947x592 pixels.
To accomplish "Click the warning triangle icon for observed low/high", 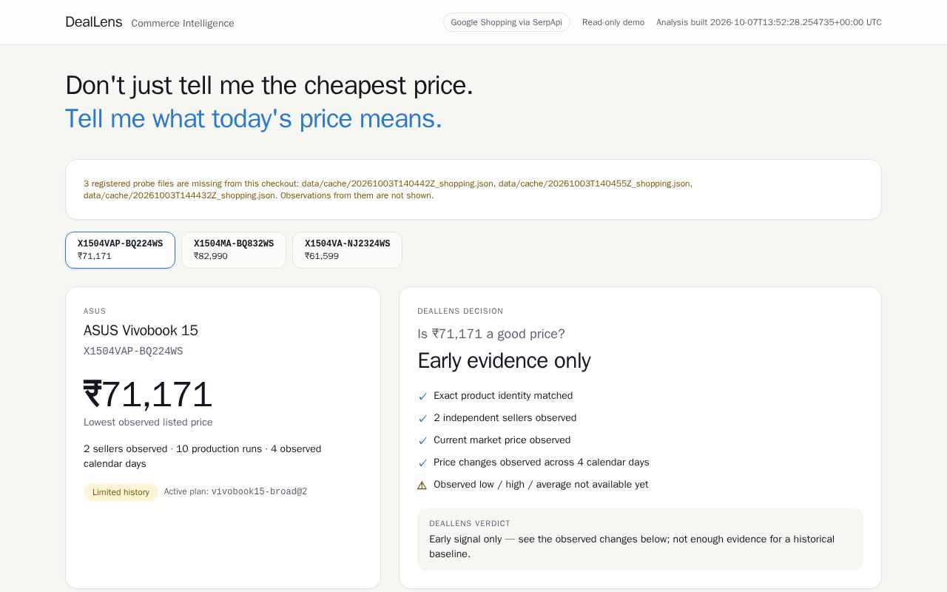I will (422, 485).
